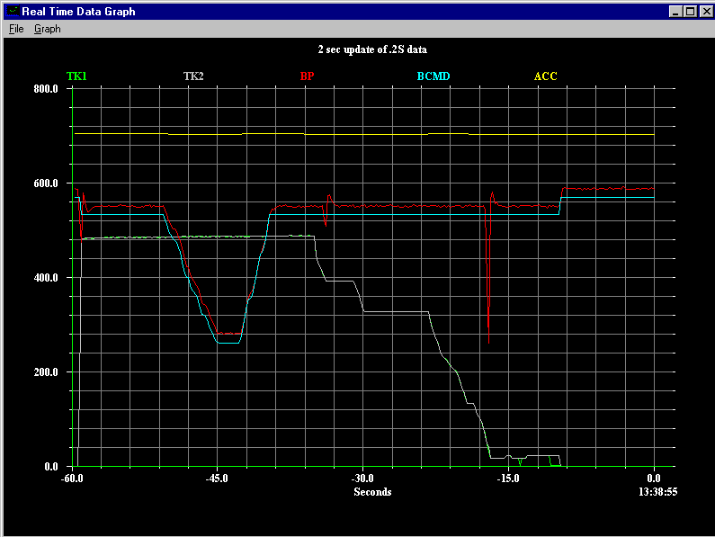Click the 600.0 y-axis value
This screenshot has height=537, width=715.
click(x=46, y=183)
